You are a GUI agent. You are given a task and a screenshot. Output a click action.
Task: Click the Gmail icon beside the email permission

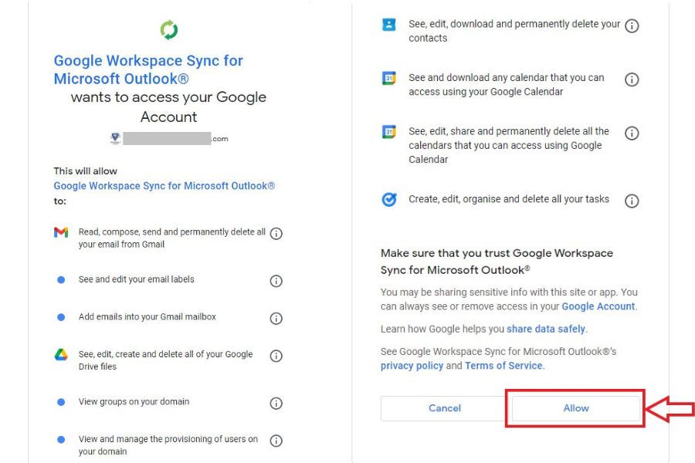[x=61, y=233]
